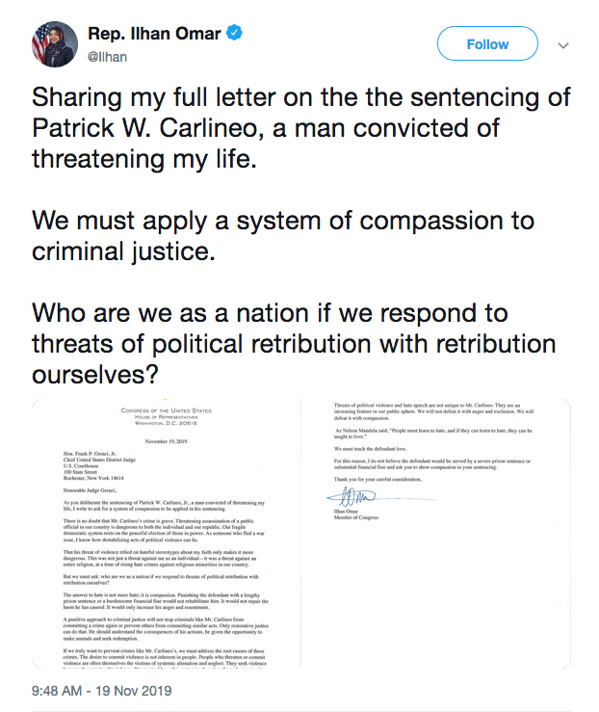Viewport: 599px width, 712px height.
Task: Click the 'Thank you for your careful consideration' line
Action: [x=378, y=479]
